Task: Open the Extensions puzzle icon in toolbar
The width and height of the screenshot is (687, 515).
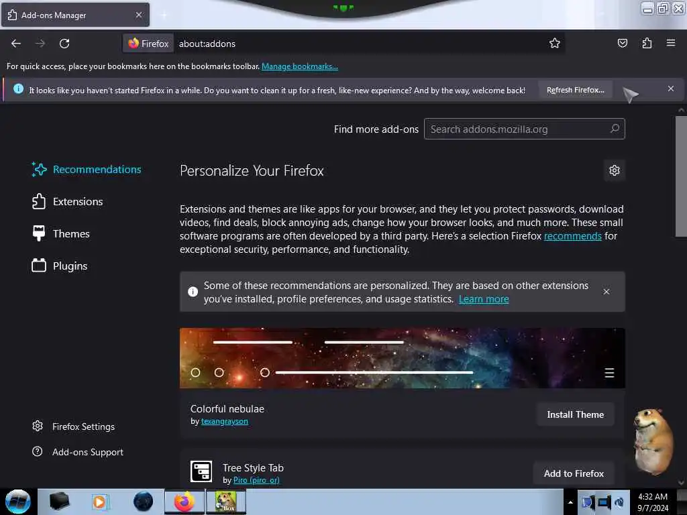Action: [x=647, y=43]
